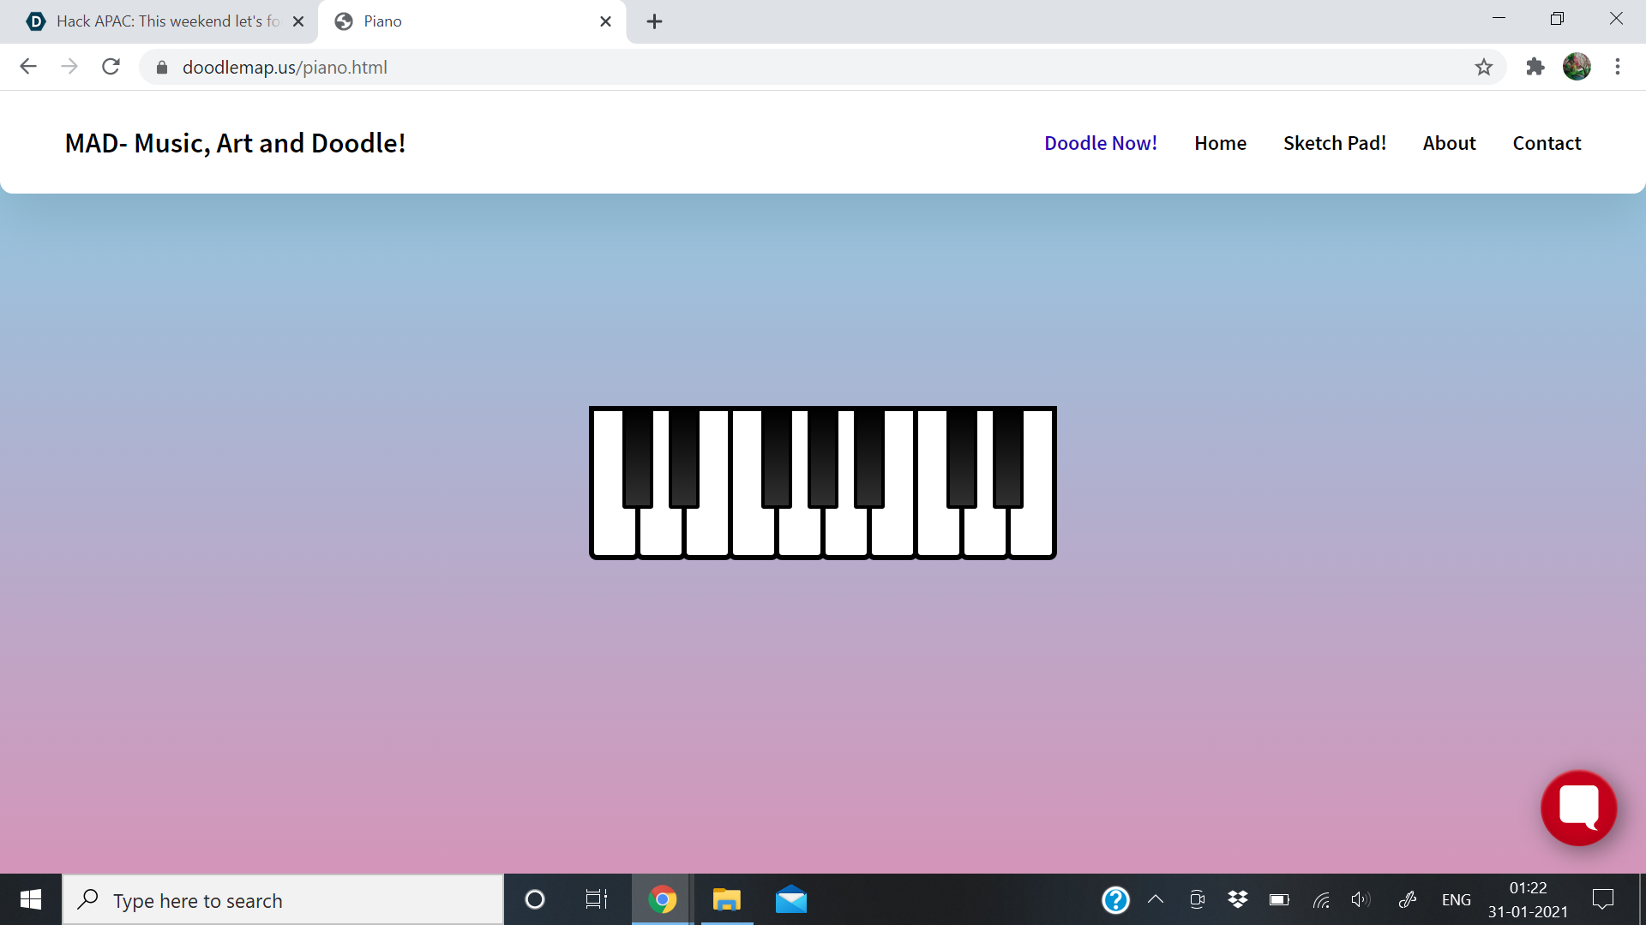Open the Doodle Now! link
Viewport: 1646px width, 925px height.
pos(1100,143)
